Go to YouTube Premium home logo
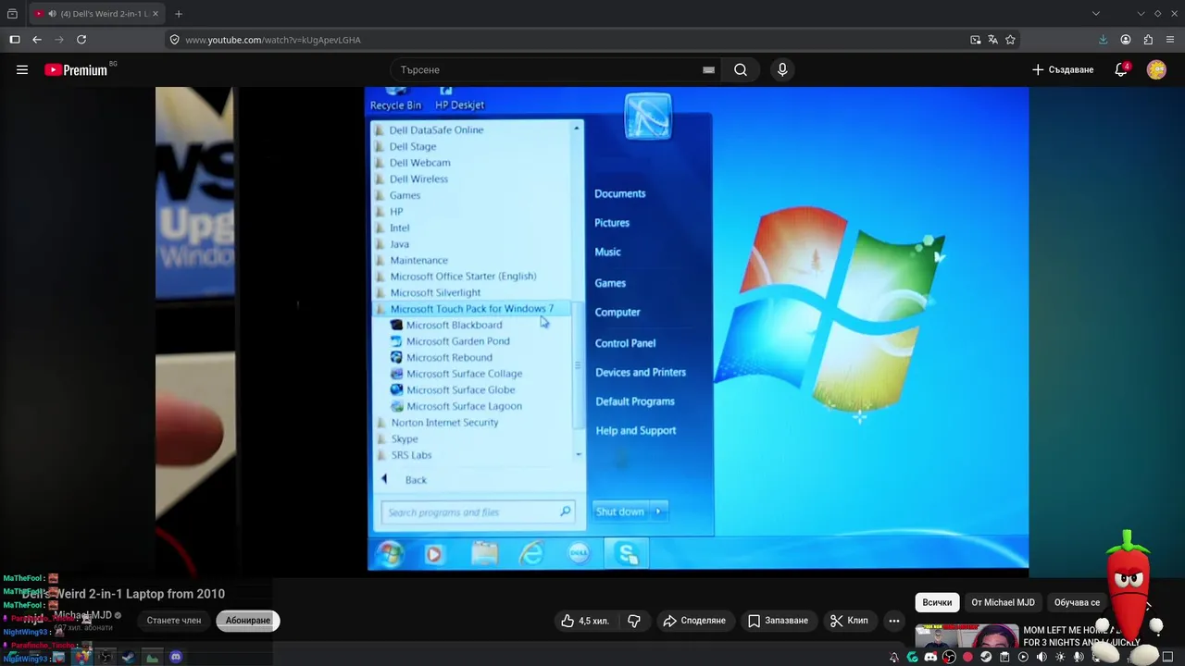1185x666 pixels. [76, 69]
